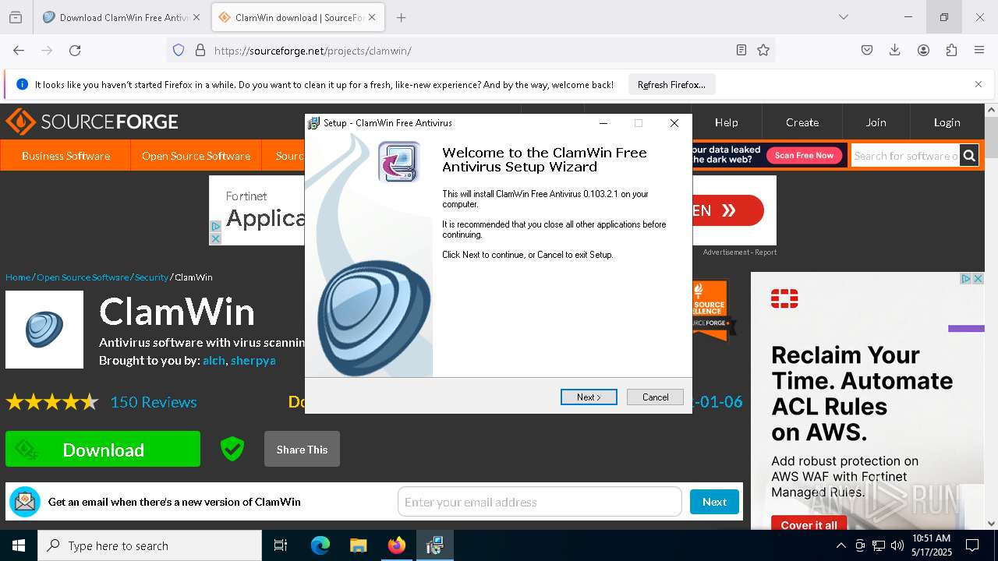Open AdChoices icon on sidebar ad
Screen dimensions: 998x561
coord(965,278)
